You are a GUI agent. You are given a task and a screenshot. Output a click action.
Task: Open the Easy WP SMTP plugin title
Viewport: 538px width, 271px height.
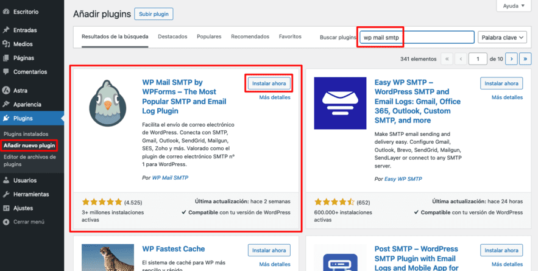click(x=417, y=102)
